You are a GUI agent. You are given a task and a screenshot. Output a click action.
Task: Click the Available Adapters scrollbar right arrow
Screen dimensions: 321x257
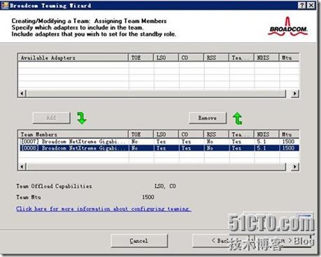pos(295,94)
